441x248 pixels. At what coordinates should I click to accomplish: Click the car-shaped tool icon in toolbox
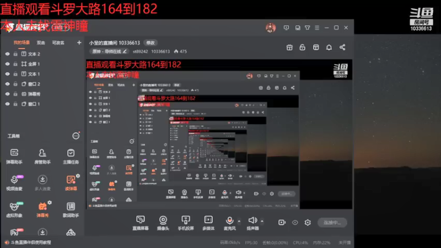71,232
